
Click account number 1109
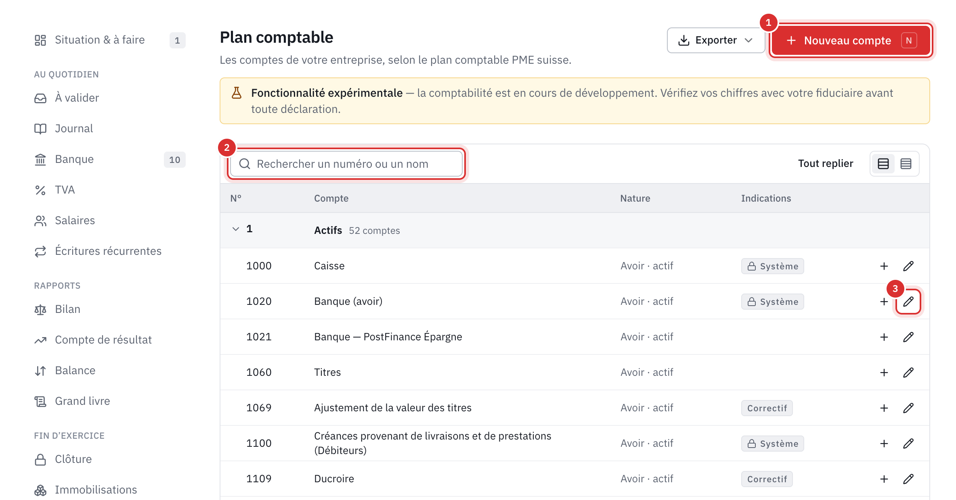[259, 479]
